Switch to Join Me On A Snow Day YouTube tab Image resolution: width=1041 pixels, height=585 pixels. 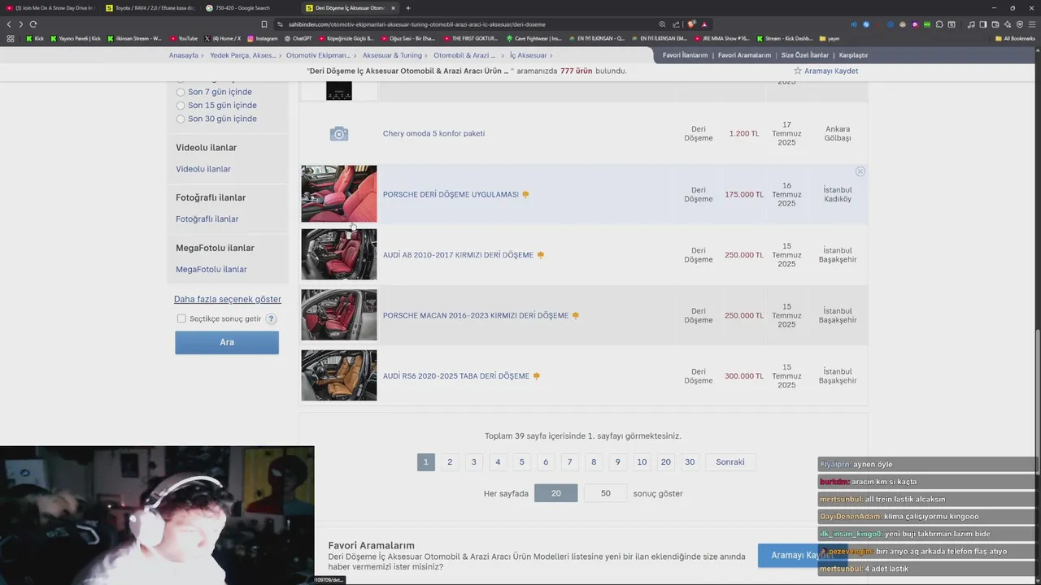(x=50, y=8)
